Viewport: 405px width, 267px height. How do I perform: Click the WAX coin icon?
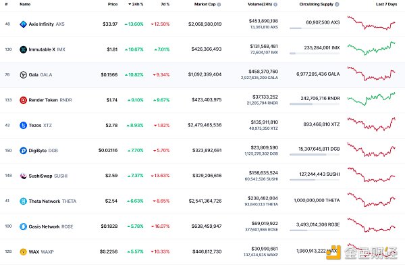pyautogui.click(x=23, y=251)
